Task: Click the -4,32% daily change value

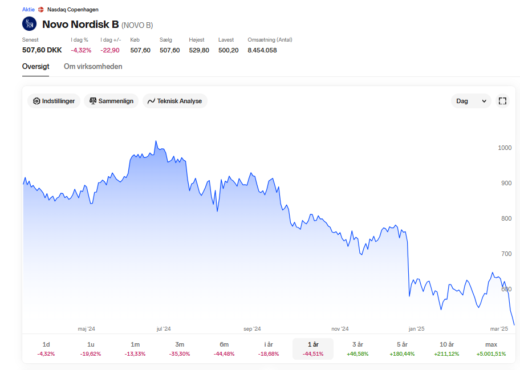Action: tap(81, 50)
